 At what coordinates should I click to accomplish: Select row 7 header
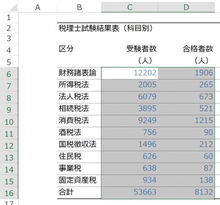pos(9,85)
